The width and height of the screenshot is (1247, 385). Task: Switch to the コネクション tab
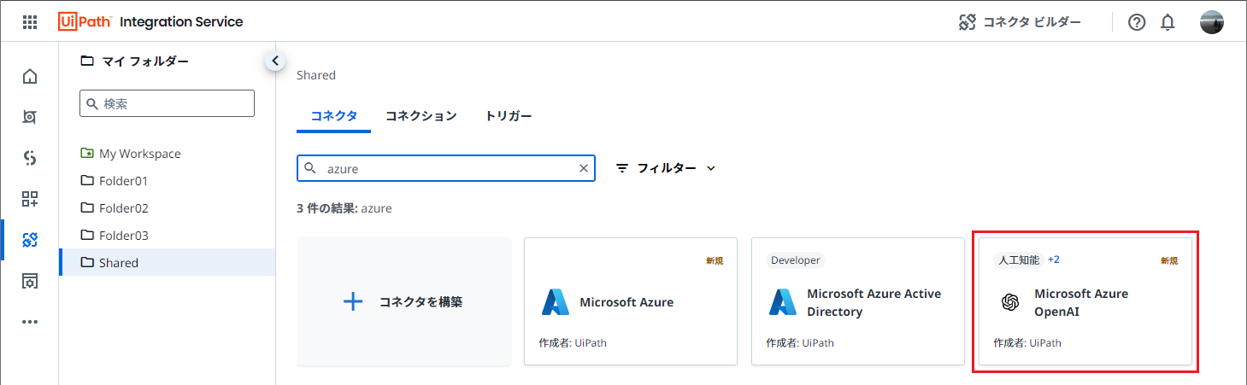click(421, 116)
